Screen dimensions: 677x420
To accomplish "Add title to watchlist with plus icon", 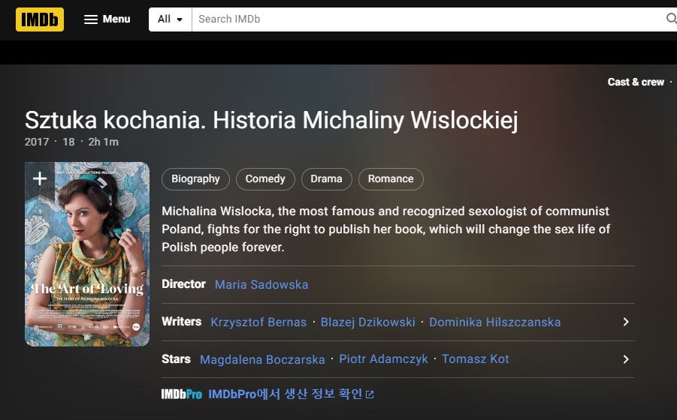I will pyautogui.click(x=40, y=178).
